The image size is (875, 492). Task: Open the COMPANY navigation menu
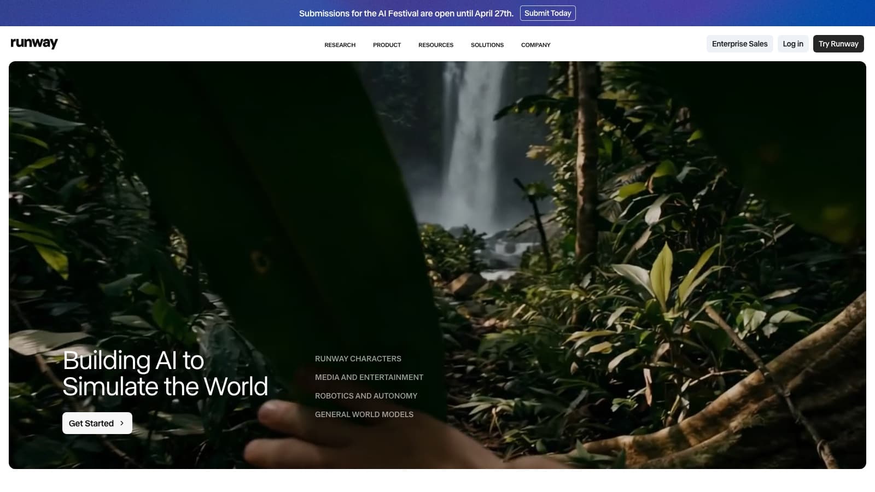point(535,45)
